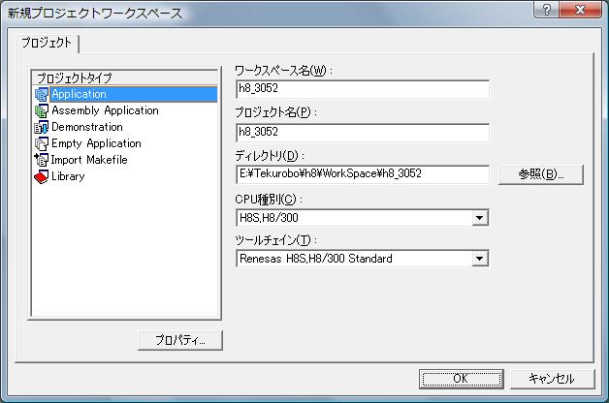Open the プロパティ... button
The image size is (609, 403).
point(179,340)
